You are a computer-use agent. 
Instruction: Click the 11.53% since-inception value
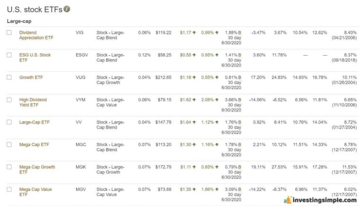coord(349,167)
